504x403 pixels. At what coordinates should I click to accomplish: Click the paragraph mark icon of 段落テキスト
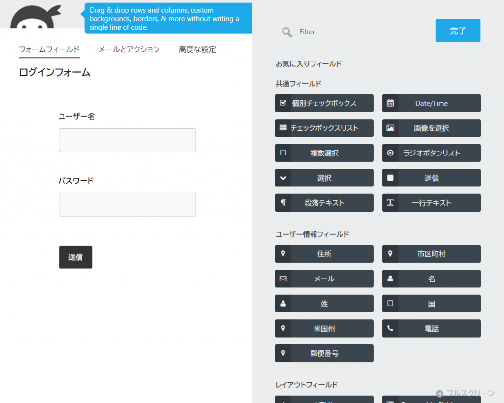[283, 202]
